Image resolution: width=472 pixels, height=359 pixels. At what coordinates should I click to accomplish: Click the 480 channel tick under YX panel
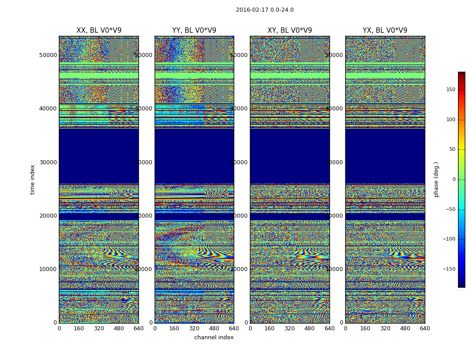point(405,328)
